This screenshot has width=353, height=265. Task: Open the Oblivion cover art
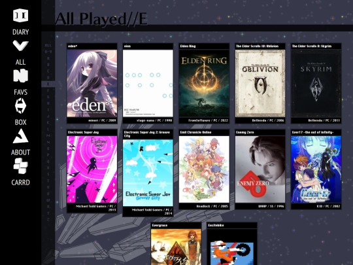260,83
